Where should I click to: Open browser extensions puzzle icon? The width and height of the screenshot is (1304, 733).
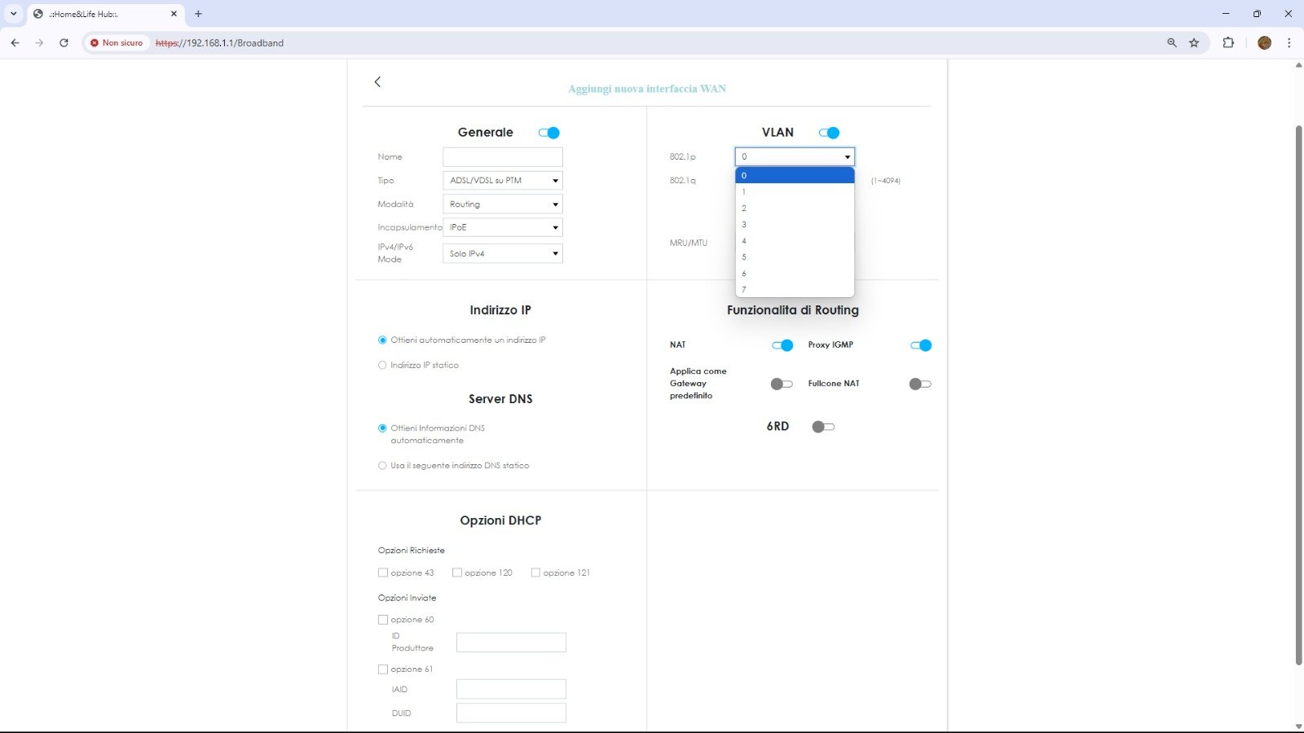(x=1228, y=42)
